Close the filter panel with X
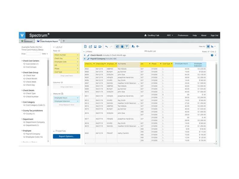Image resolution: width=239 pixels, height=179 pixels. [x=215, y=55]
